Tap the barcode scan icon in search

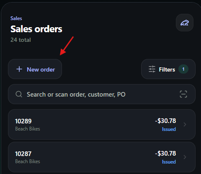click(x=183, y=94)
